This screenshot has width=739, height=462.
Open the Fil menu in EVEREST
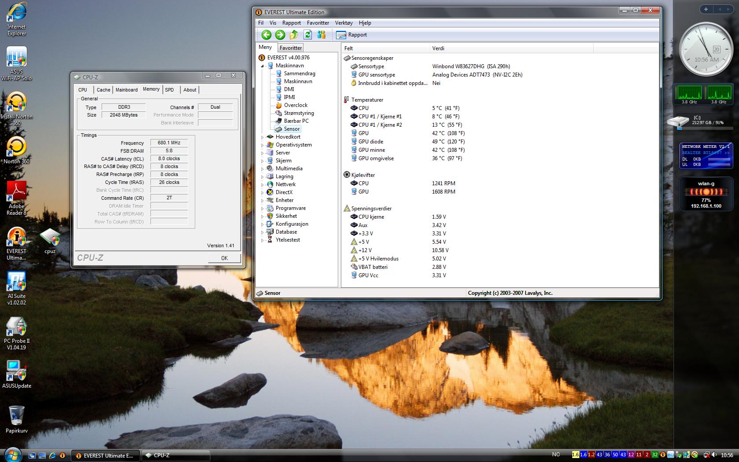click(x=261, y=23)
